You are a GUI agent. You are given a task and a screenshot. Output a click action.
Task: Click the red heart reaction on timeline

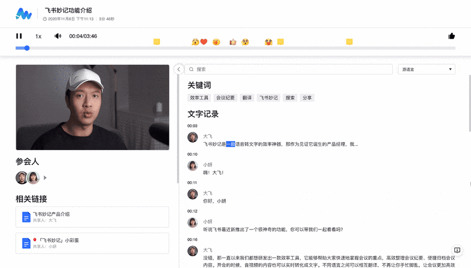click(204, 42)
